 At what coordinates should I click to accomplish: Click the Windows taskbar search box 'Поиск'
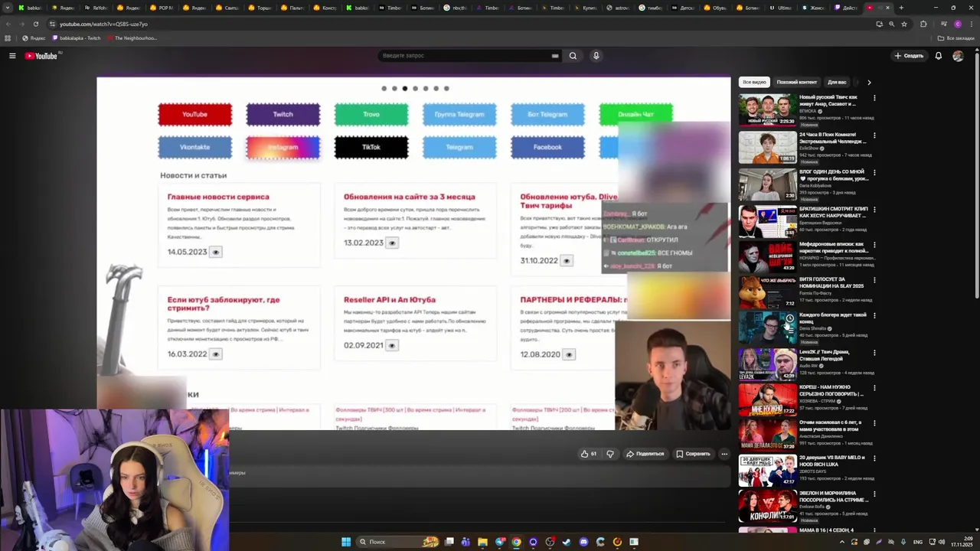point(397,542)
